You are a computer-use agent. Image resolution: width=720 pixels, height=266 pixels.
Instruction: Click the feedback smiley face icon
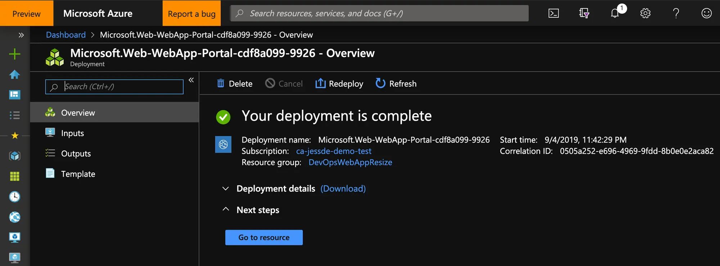coord(706,13)
